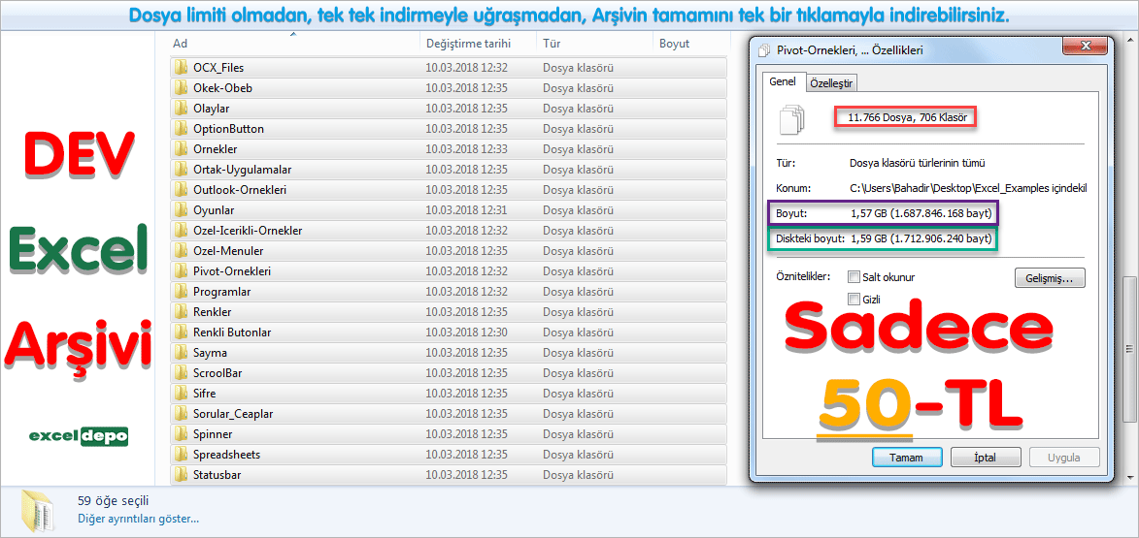Image resolution: width=1139 pixels, height=538 pixels.
Task: Click the Renkli Butonlar date 10.03.2018 12:30
Action: (466, 332)
